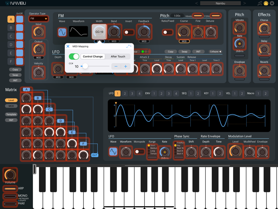
Task: Click the Pitch Fine knob
Action: pyautogui.click(x=198, y=32)
